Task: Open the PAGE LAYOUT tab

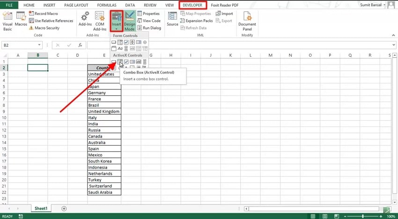Action: point(76,5)
